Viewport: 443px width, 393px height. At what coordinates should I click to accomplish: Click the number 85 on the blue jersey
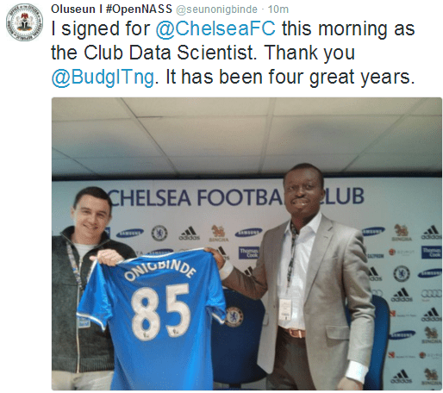pyautogui.click(x=160, y=310)
